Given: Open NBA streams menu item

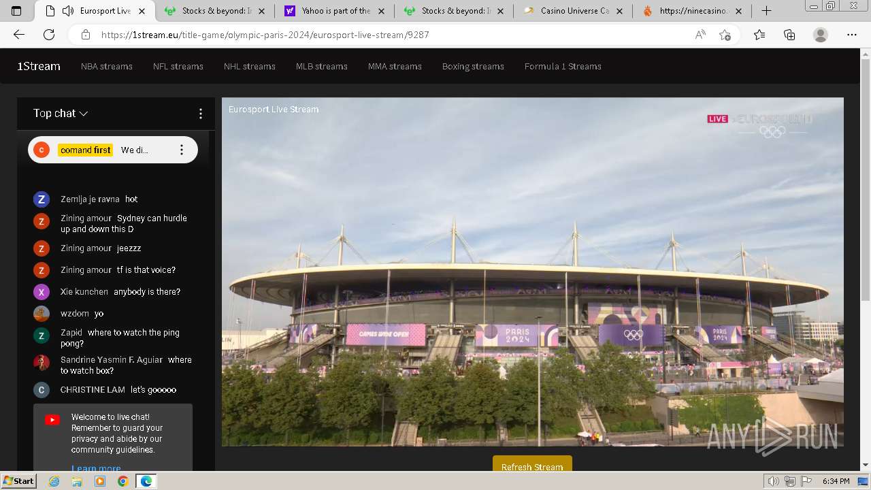Looking at the screenshot, I should (x=107, y=66).
